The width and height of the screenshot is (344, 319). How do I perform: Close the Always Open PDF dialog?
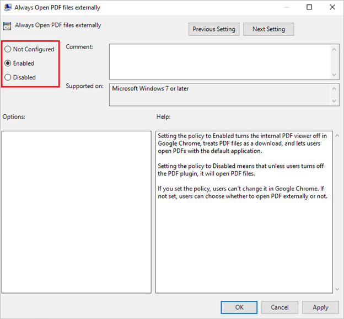pyautogui.click(x=332, y=7)
